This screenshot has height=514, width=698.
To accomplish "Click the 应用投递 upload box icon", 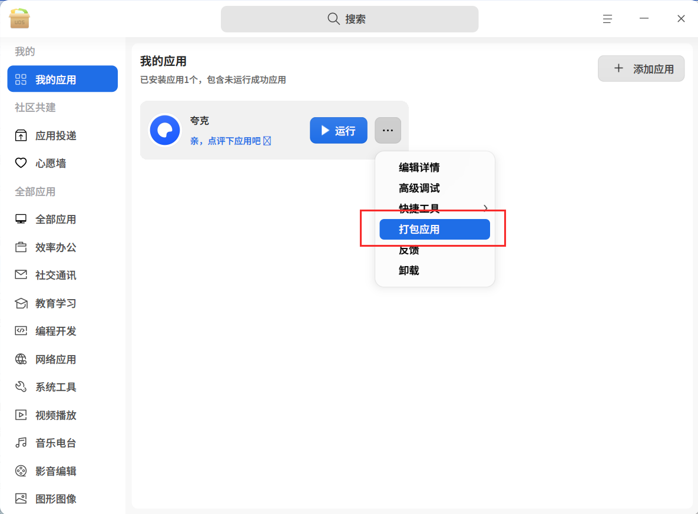I will click(21, 136).
